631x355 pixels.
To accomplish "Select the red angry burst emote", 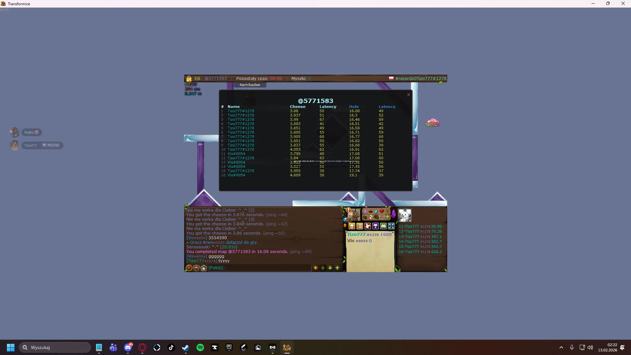I will [x=387, y=211].
